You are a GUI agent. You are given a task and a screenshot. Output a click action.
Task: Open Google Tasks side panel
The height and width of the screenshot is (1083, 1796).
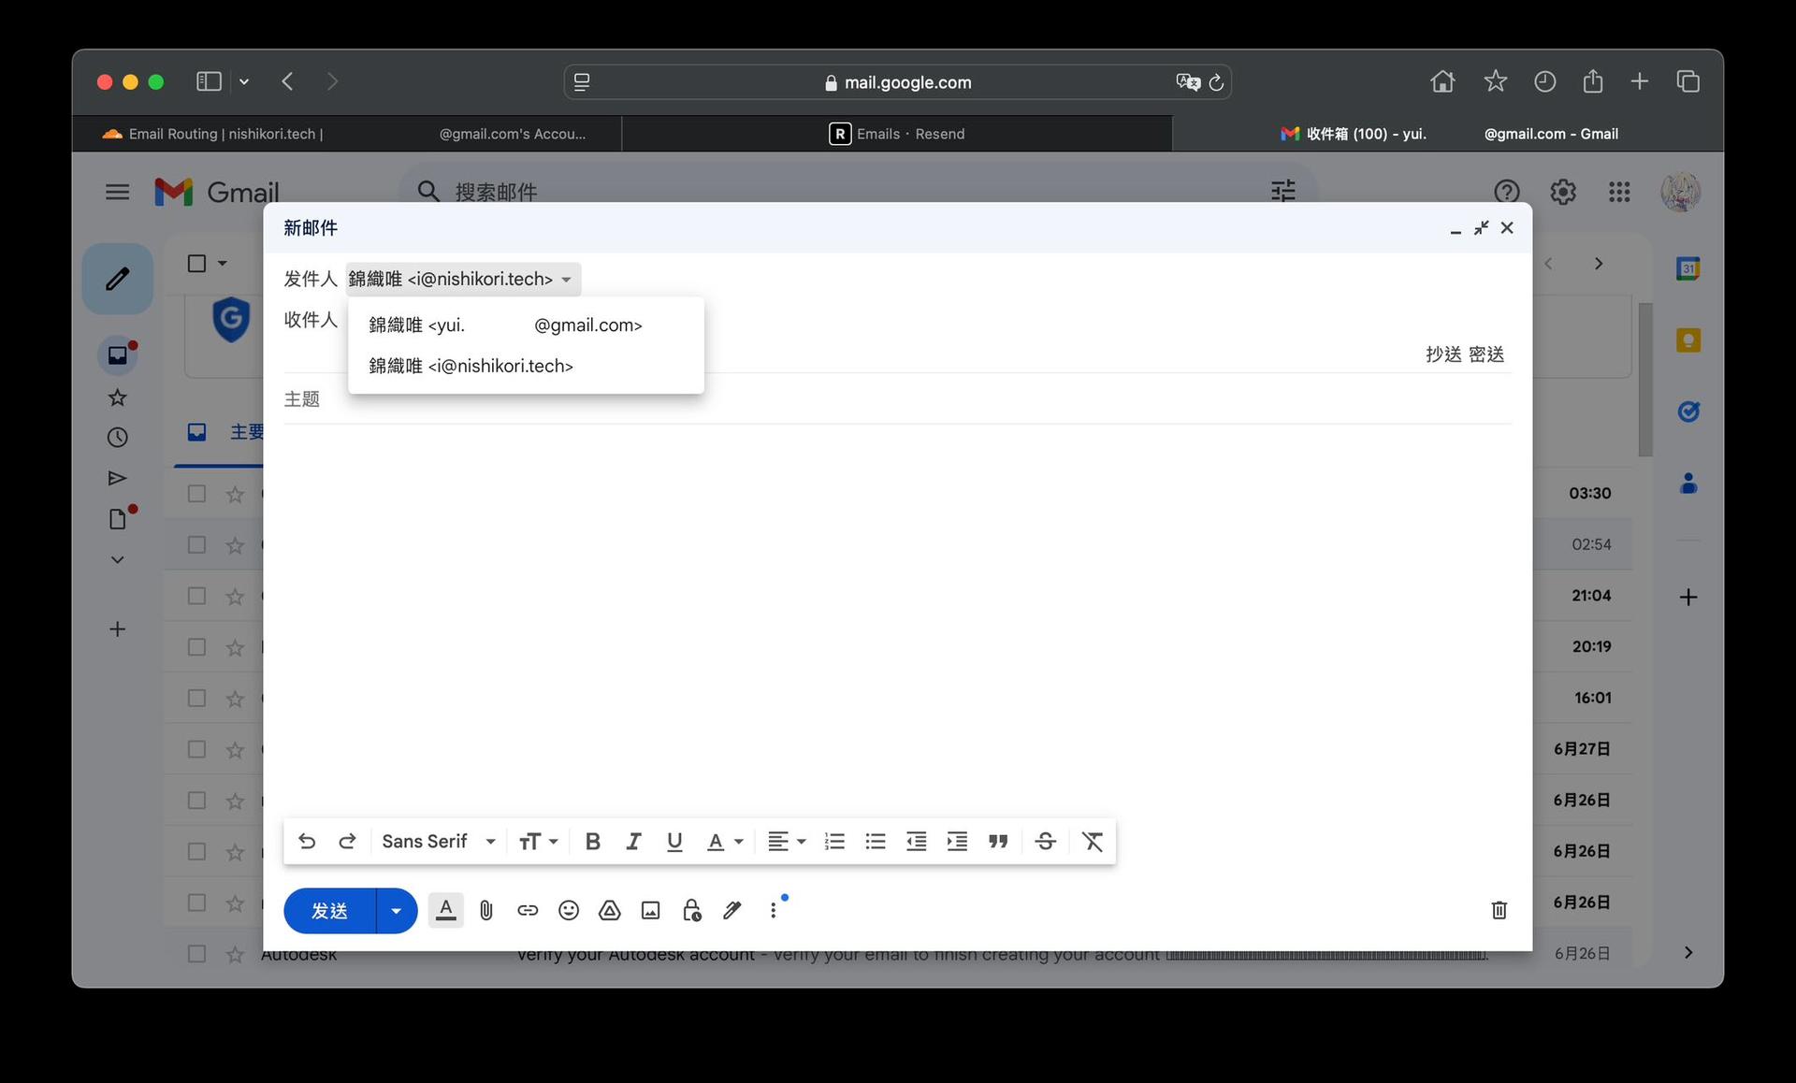coord(1687,412)
